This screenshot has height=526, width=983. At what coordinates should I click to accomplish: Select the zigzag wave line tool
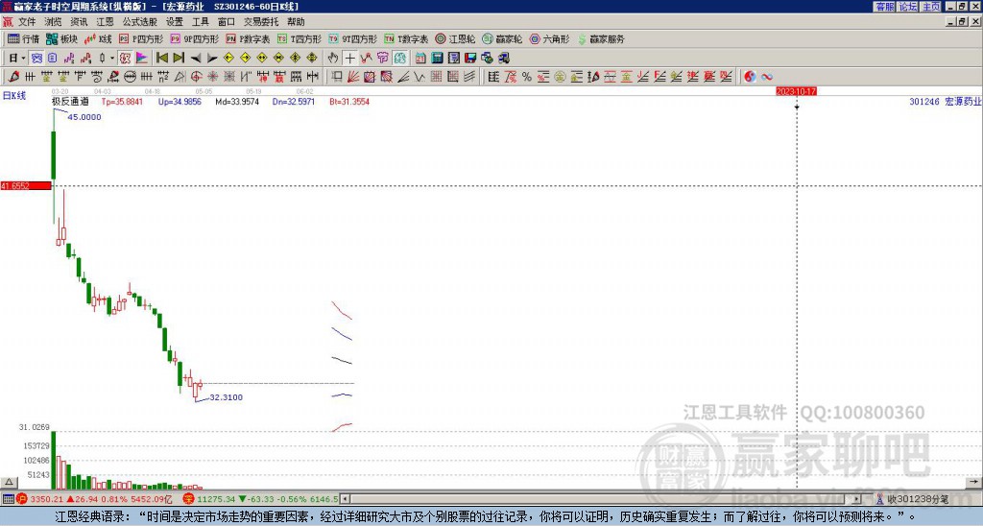419,77
